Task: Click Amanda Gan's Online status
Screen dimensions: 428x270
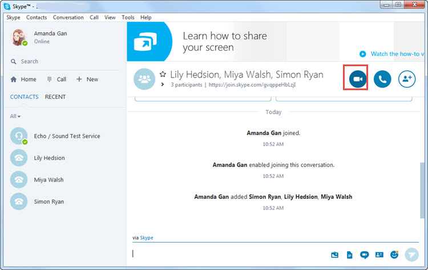Action: (42, 42)
